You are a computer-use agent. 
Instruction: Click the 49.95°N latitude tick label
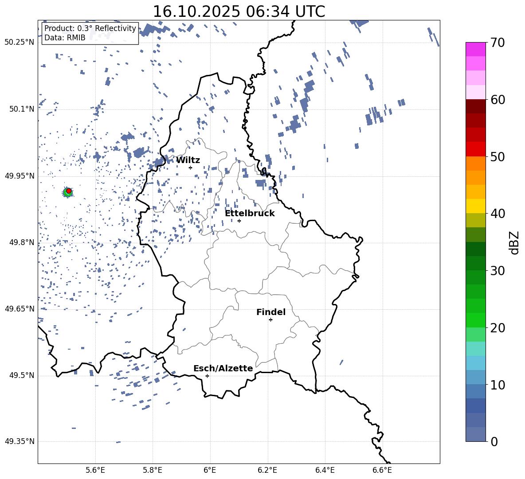point(20,175)
